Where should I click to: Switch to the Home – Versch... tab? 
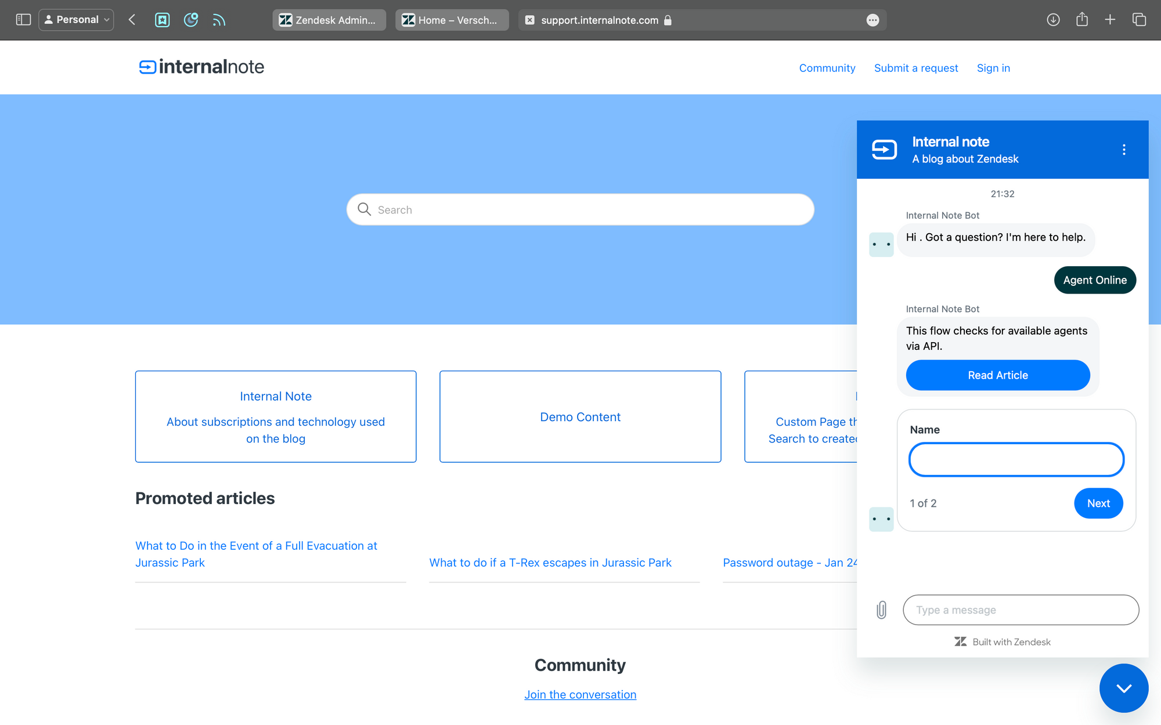(x=452, y=20)
